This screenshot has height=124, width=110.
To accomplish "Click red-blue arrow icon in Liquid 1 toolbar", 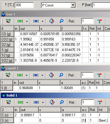I will pos(99,75).
